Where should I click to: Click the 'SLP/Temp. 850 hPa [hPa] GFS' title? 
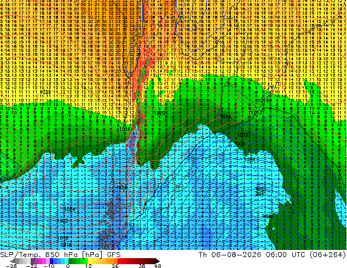(x=60, y=255)
